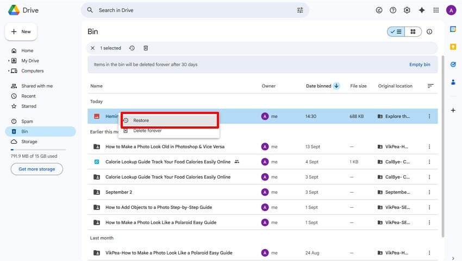The height and width of the screenshot is (261, 462).
Task: Switch to grid layout view
Action: [413, 32]
